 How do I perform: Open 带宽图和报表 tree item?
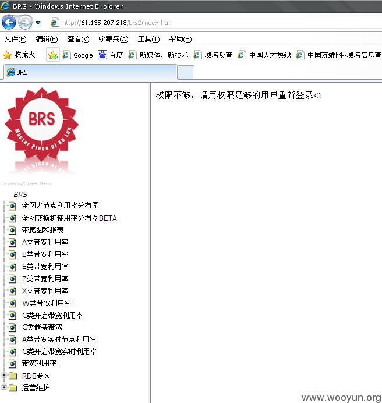pos(43,230)
